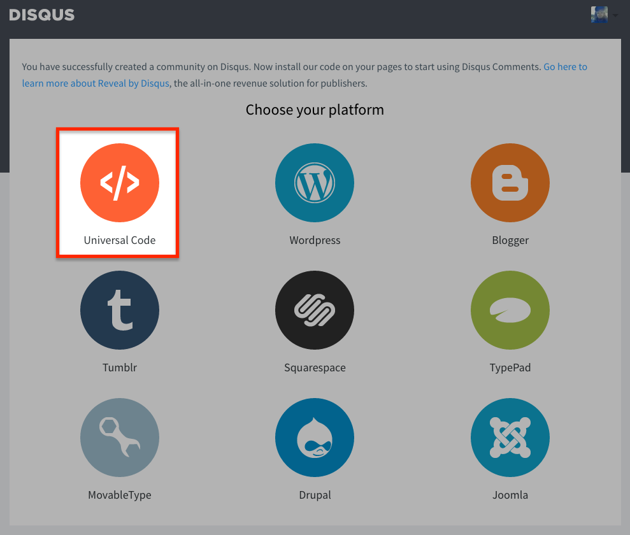Open the user avatar menu

pos(599,15)
